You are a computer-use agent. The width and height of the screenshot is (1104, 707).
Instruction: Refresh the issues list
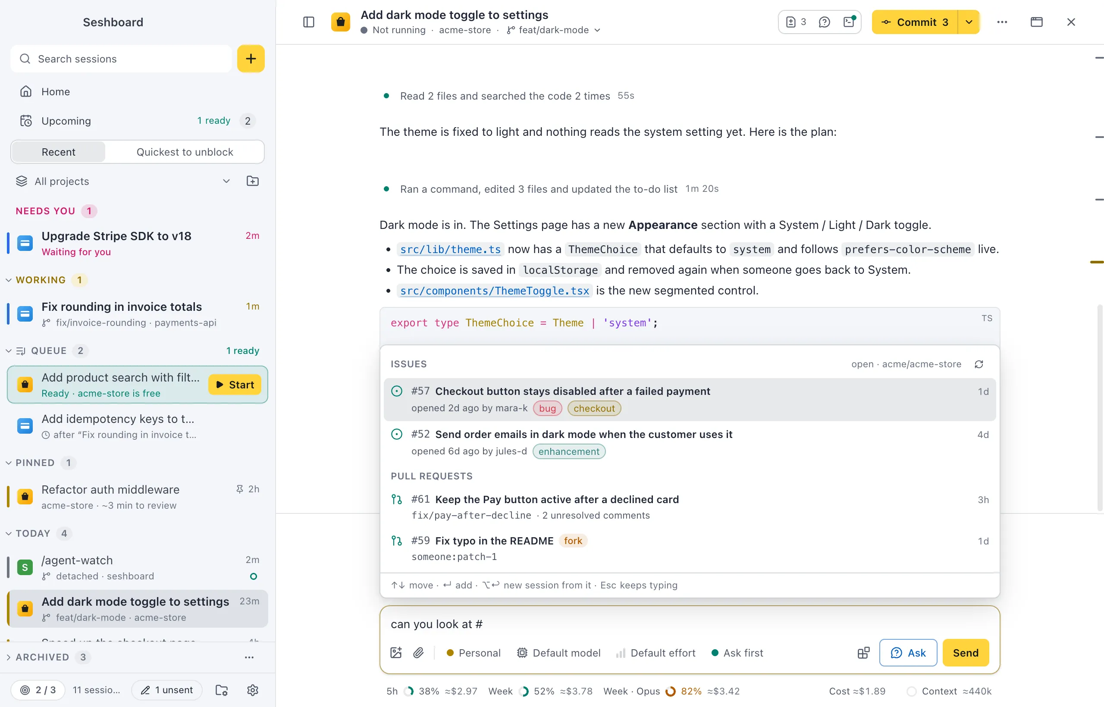(979, 364)
